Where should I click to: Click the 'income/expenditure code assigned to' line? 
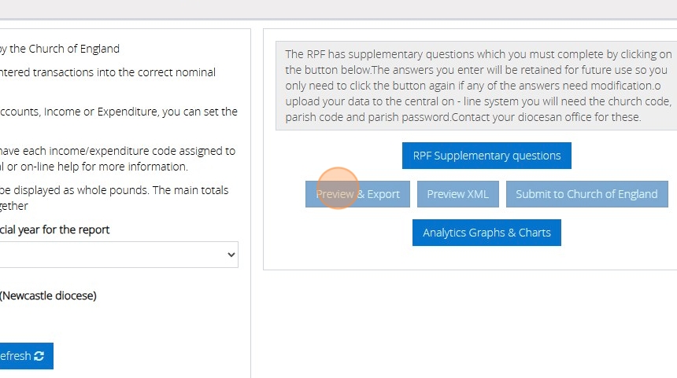point(118,151)
